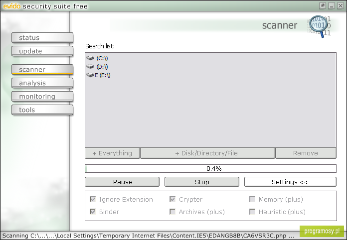Click the E: drive icon in search list

[x=90, y=75]
